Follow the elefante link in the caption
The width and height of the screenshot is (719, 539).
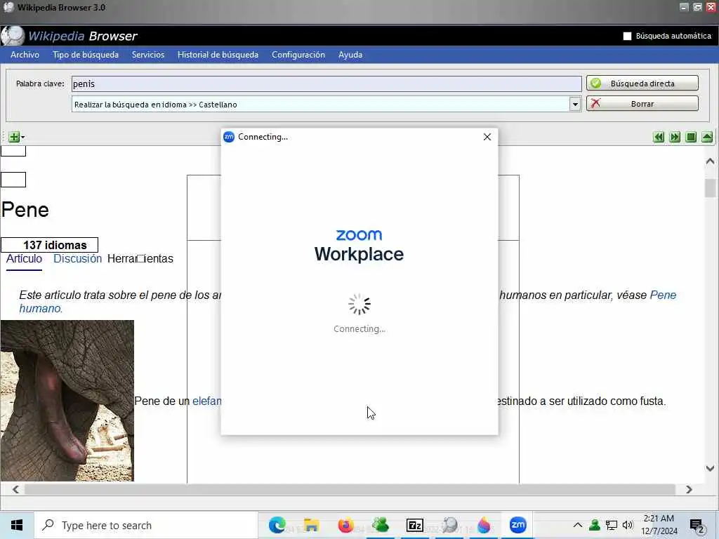(207, 401)
